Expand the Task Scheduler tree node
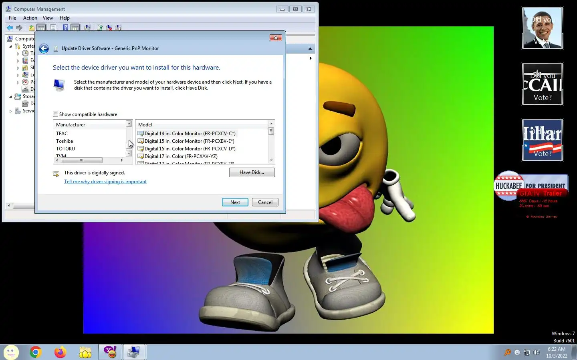The width and height of the screenshot is (577, 360). point(18,53)
